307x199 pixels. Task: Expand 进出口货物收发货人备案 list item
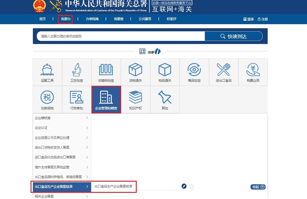coord(62,147)
